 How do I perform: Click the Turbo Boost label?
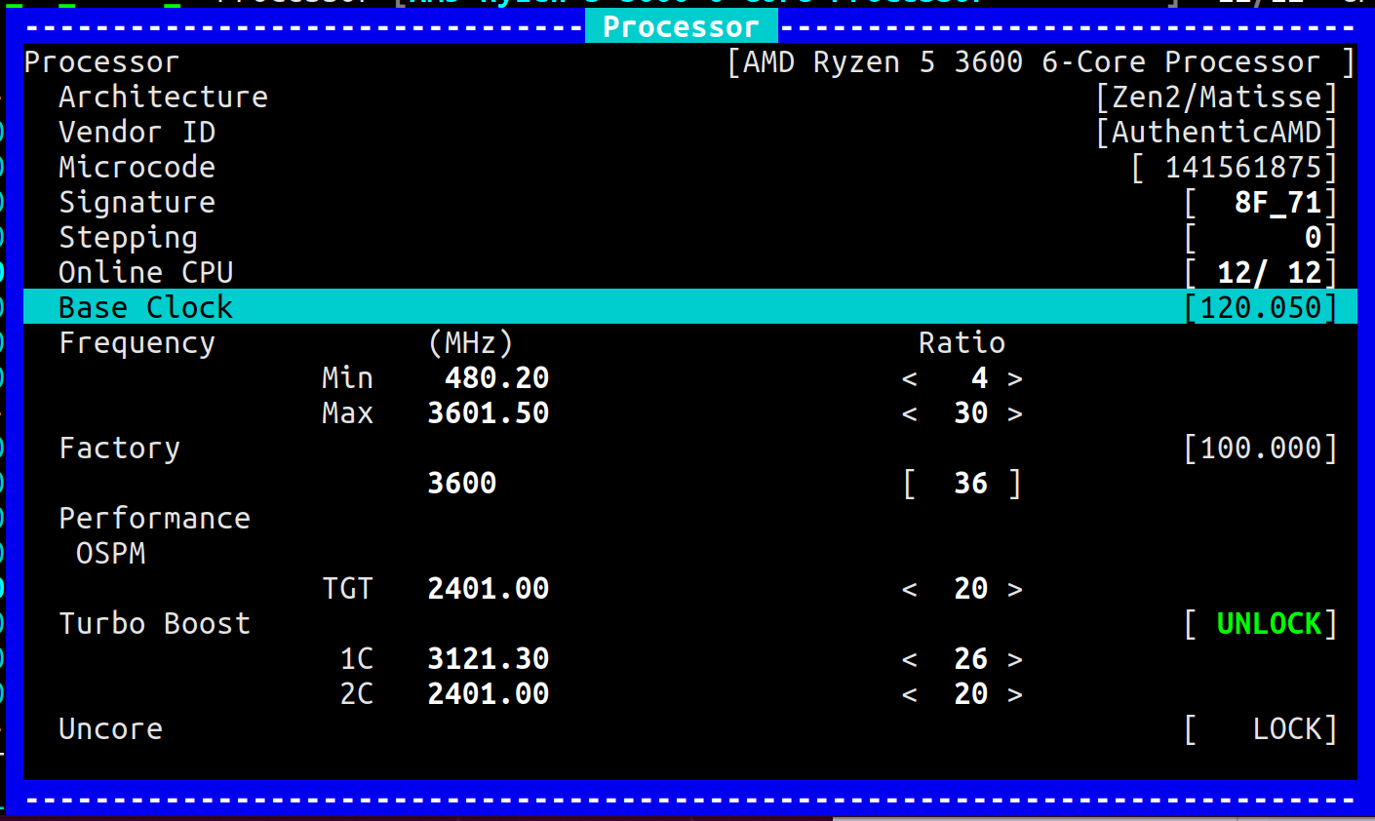(154, 623)
